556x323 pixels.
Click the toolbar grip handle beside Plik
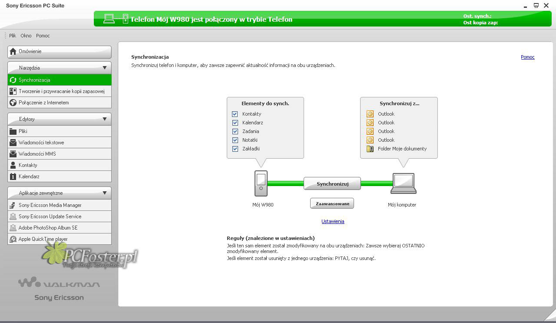[6, 36]
